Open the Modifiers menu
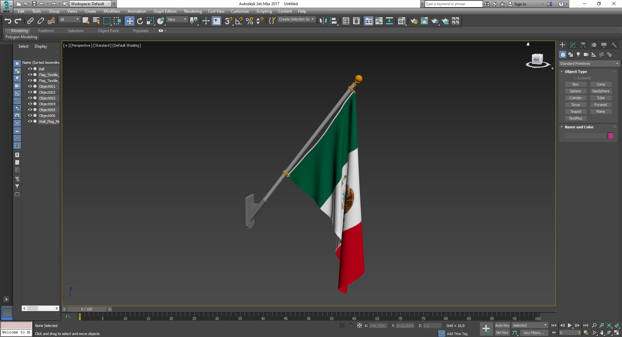 point(112,11)
